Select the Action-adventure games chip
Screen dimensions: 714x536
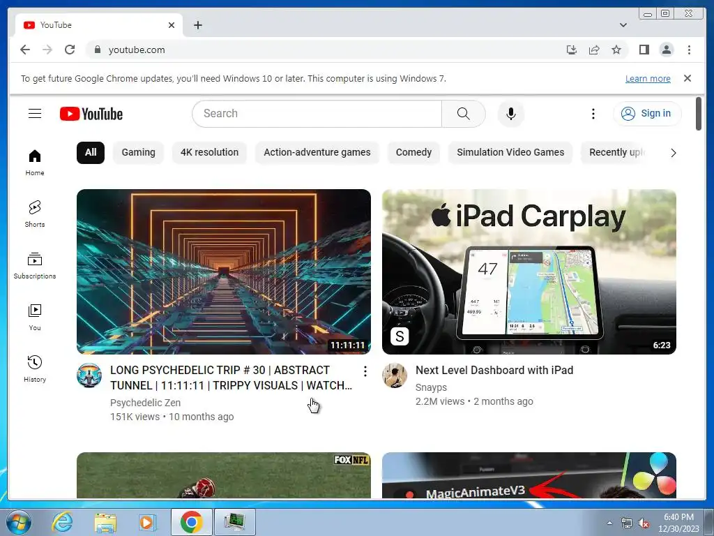coord(317,152)
